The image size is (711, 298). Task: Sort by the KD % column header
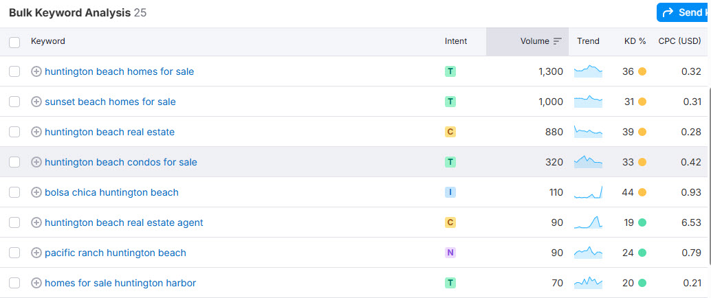635,41
